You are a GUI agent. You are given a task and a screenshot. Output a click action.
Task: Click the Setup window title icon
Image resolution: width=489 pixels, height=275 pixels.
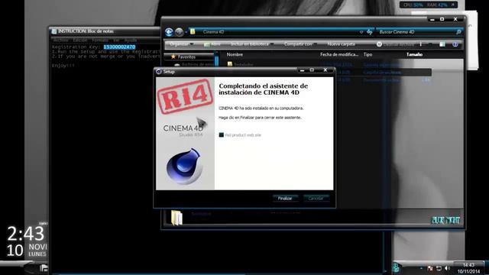[159, 72]
